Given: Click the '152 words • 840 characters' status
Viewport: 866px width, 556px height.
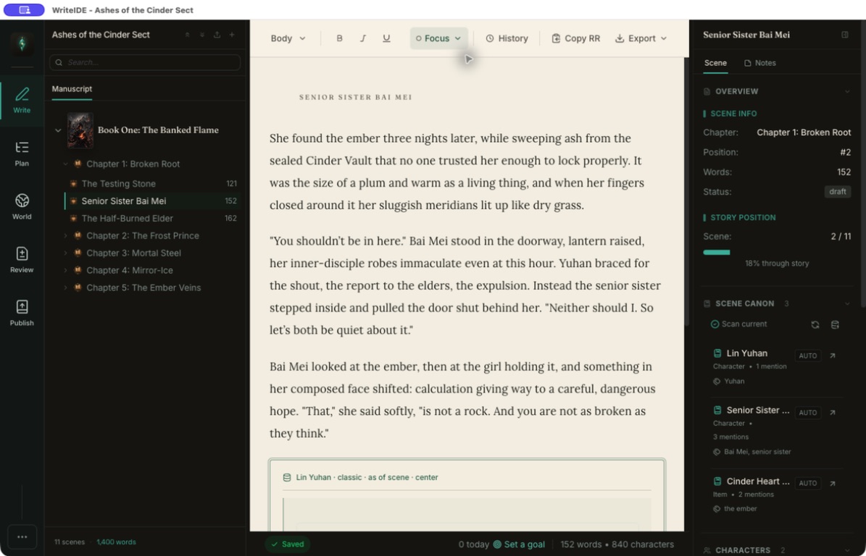Looking at the screenshot, I should point(617,544).
